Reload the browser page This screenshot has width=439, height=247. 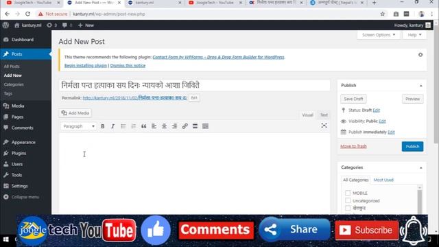(x=27, y=14)
